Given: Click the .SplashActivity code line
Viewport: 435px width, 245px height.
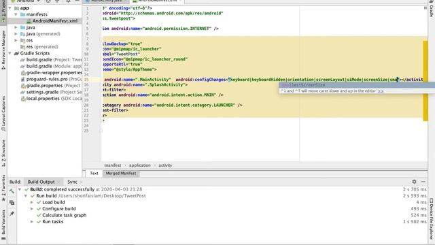Looking at the screenshot, I should 145,84.
